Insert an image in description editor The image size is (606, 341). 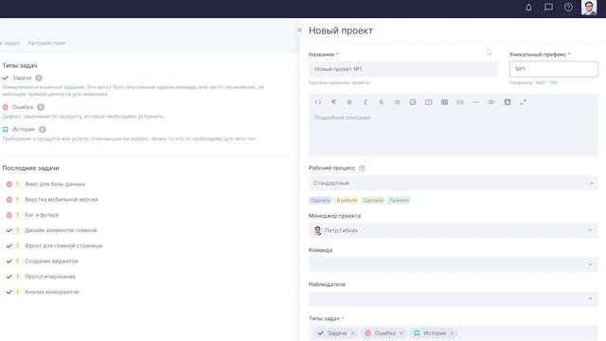(413, 102)
